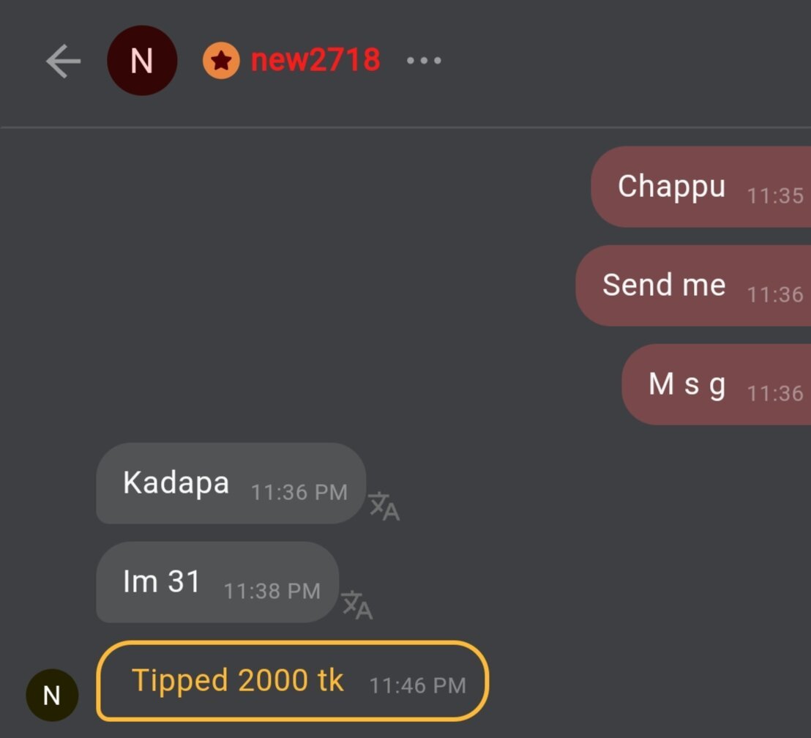Click the orange star badge icon
The width and height of the screenshot is (811, 738).
tap(221, 61)
